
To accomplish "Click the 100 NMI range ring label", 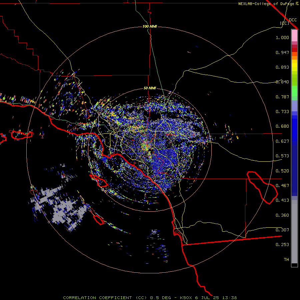I will tap(150, 26).
